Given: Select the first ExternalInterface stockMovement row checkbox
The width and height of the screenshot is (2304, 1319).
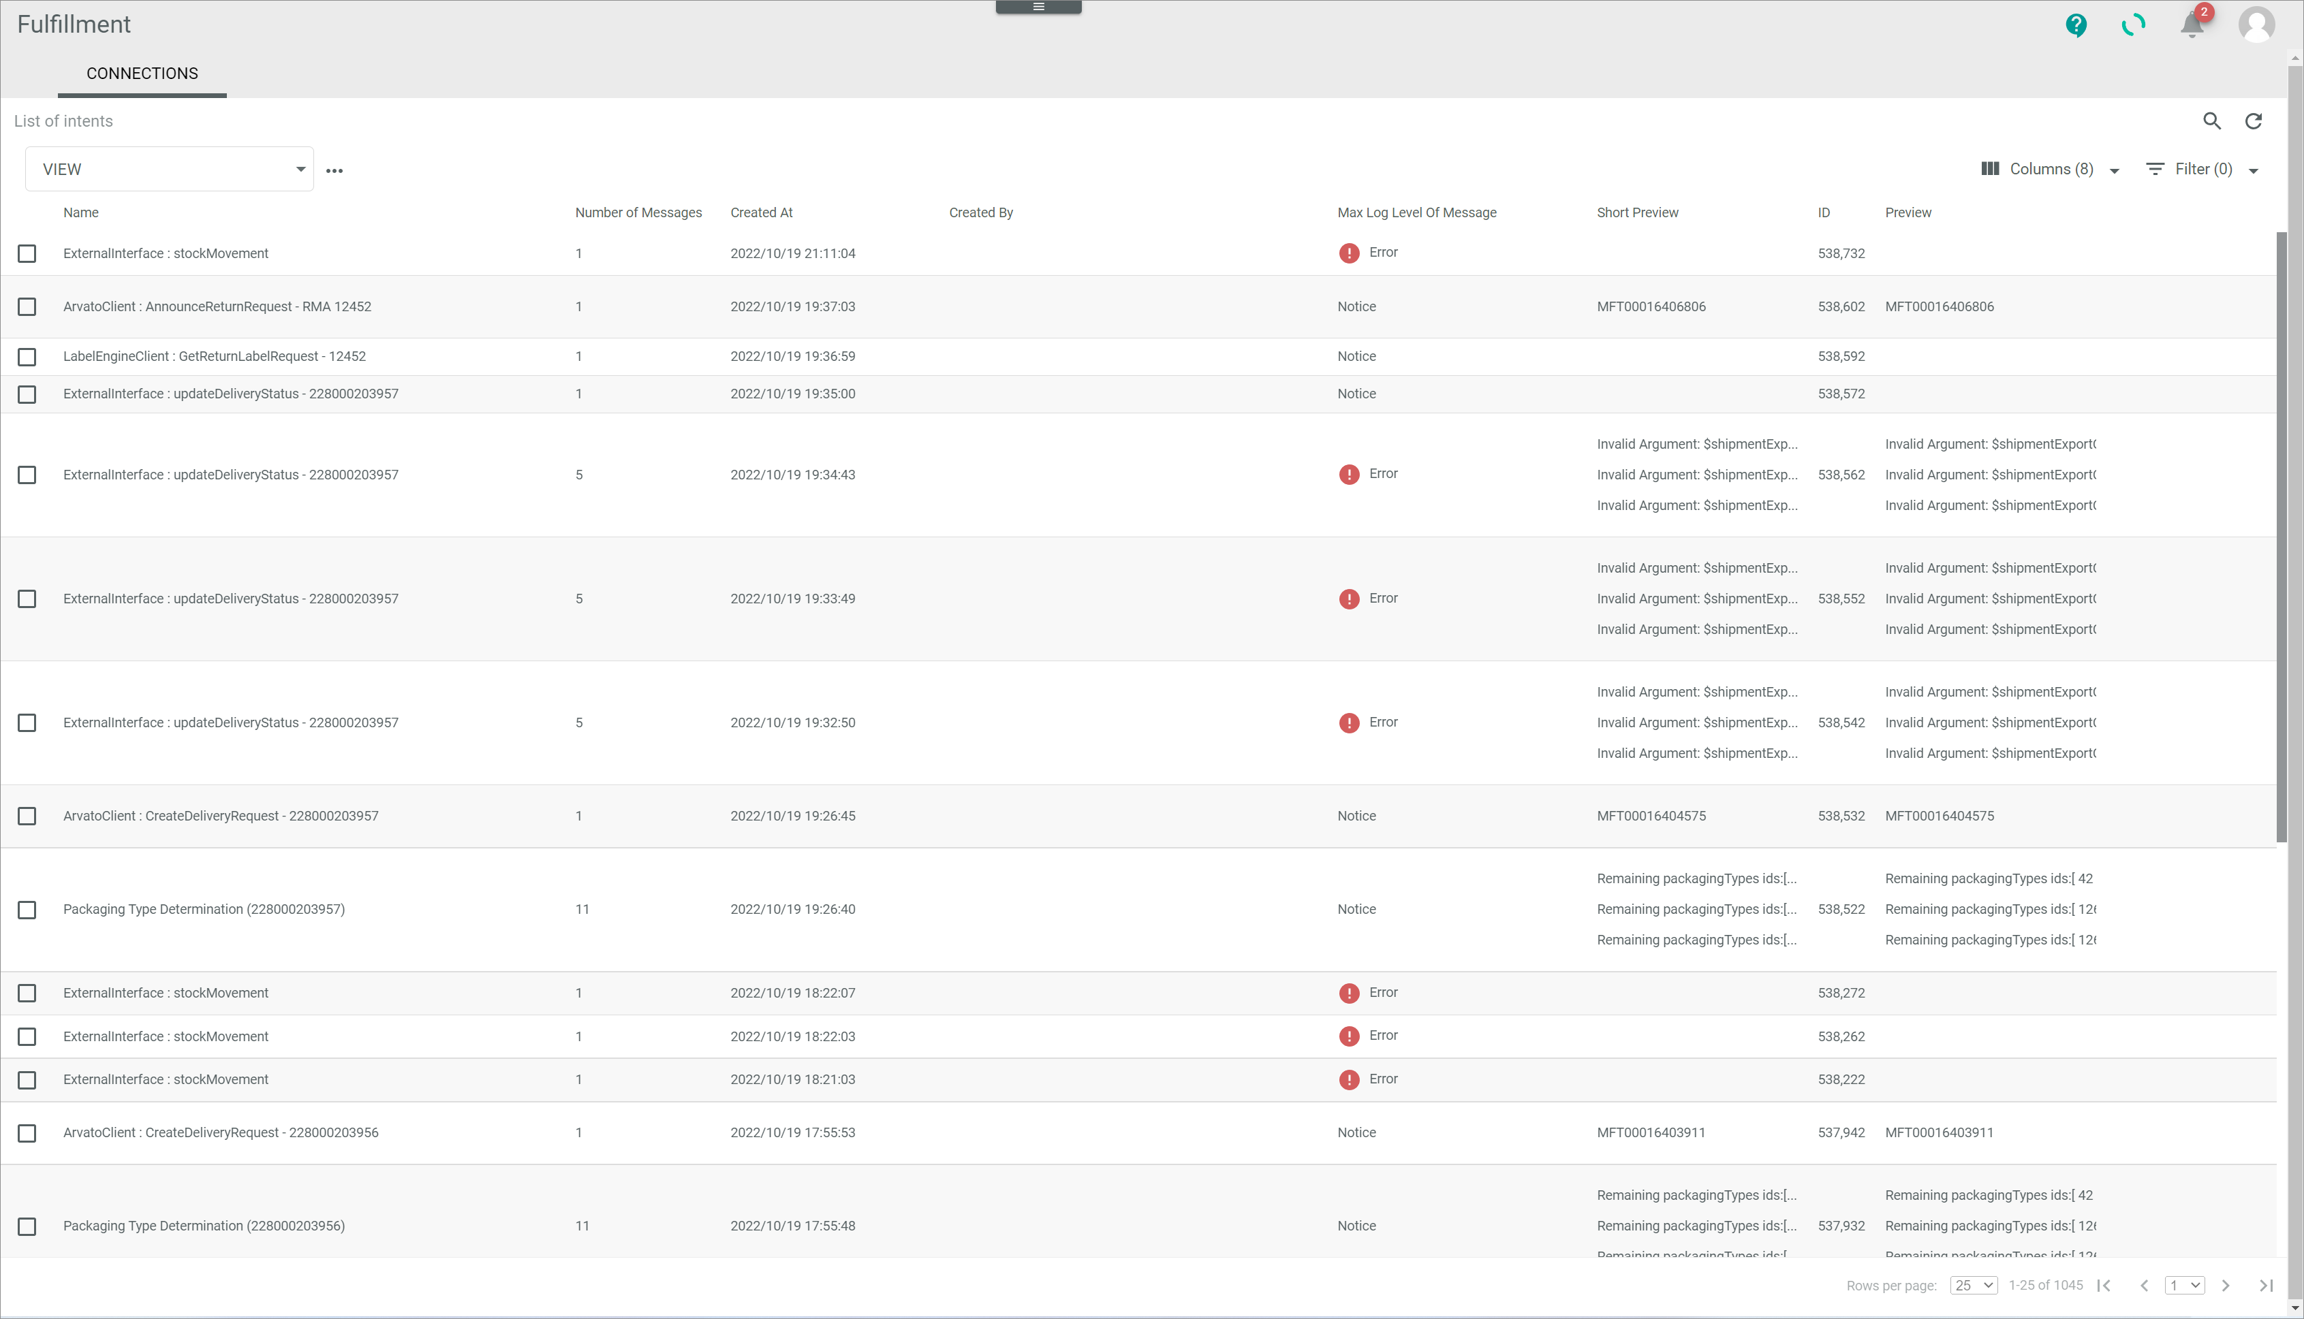Looking at the screenshot, I should (27, 253).
